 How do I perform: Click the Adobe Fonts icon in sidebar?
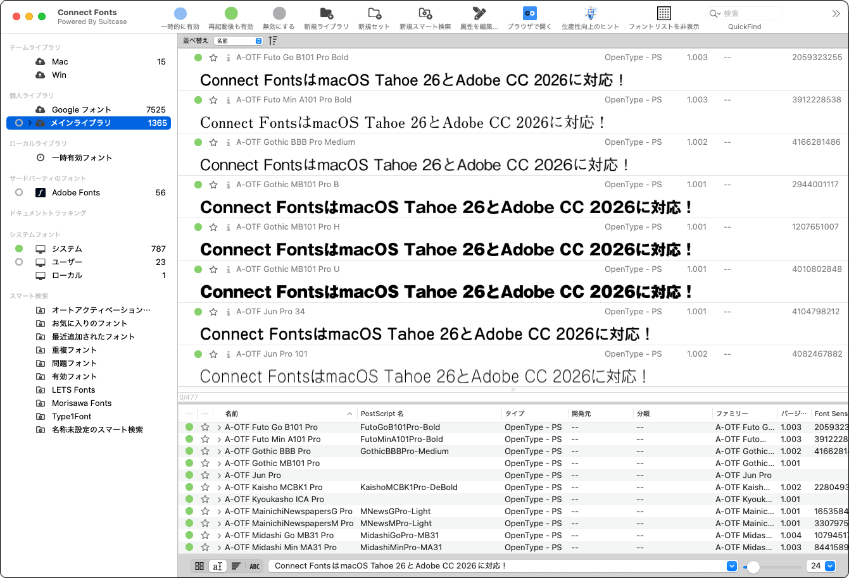coord(41,193)
